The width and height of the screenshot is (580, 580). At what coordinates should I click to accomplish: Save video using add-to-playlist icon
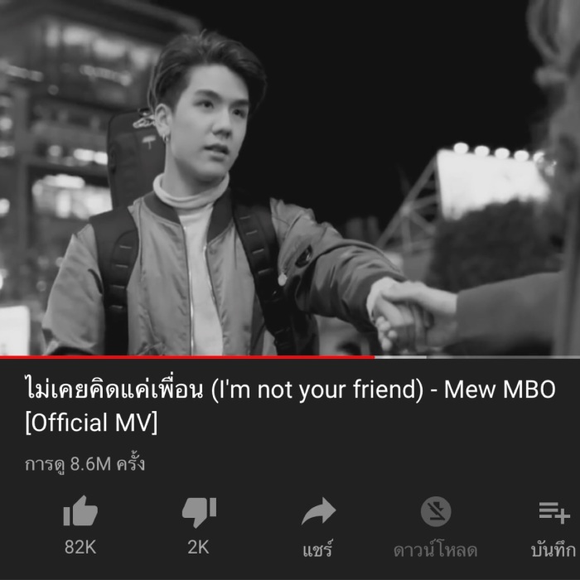(554, 512)
